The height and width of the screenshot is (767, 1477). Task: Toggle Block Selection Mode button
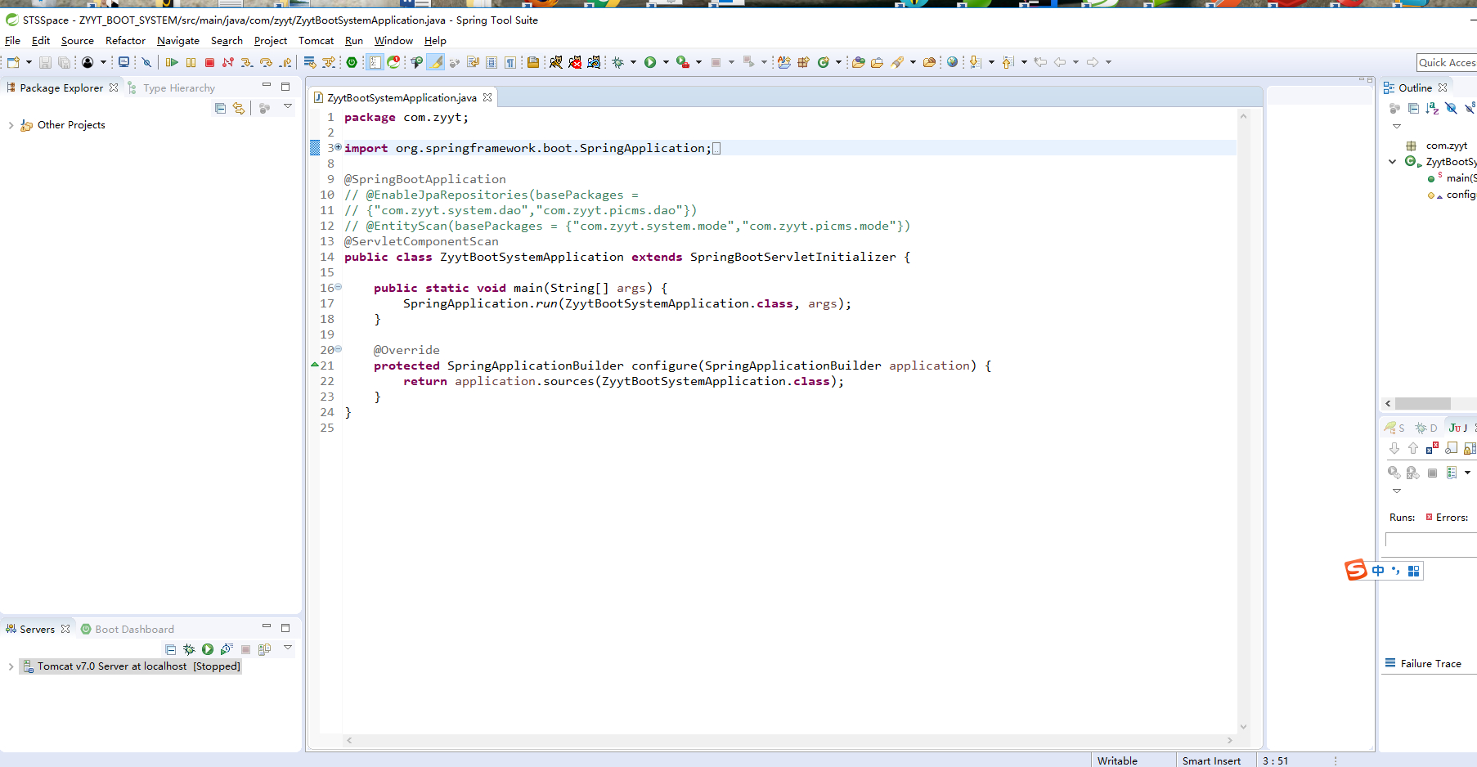(x=492, y=62)
